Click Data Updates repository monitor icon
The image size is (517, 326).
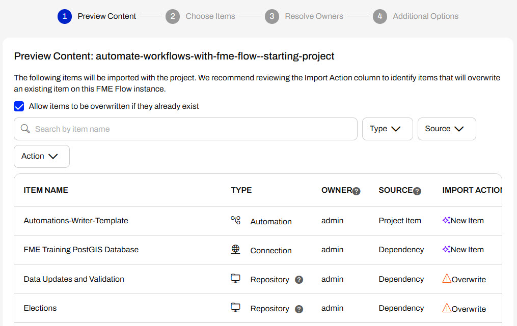(235, 278)
